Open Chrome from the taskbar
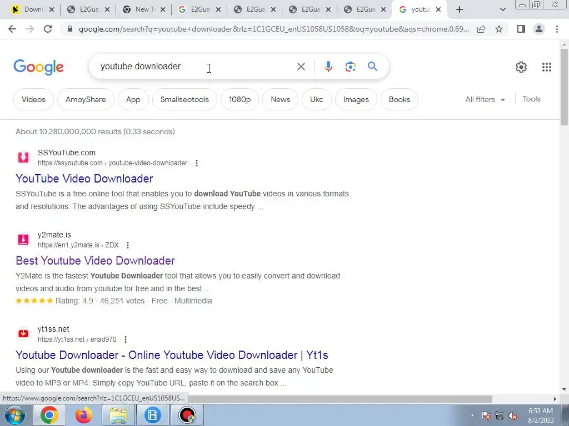The image size is (569, 426). [49, 415]
